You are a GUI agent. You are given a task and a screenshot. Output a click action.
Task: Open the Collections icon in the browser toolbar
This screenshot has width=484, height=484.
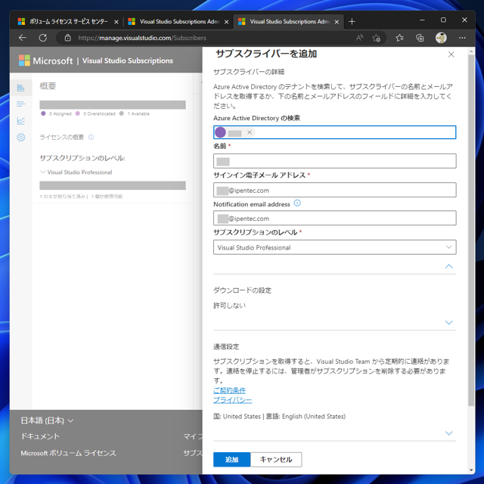pyautogui.click(x=420, y=38)
